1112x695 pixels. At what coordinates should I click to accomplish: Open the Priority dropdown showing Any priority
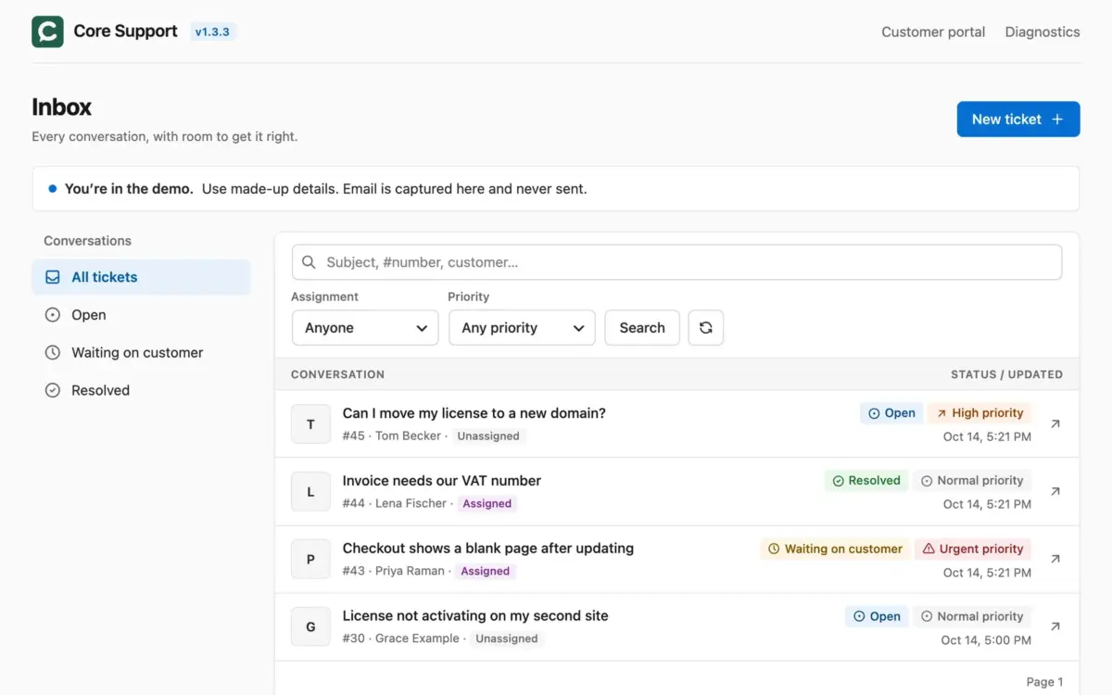click(x=522, y=328)
